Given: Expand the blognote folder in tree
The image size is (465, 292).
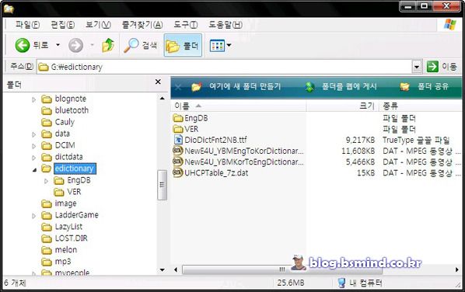Looking at the screenshot, I should [33, 99].
